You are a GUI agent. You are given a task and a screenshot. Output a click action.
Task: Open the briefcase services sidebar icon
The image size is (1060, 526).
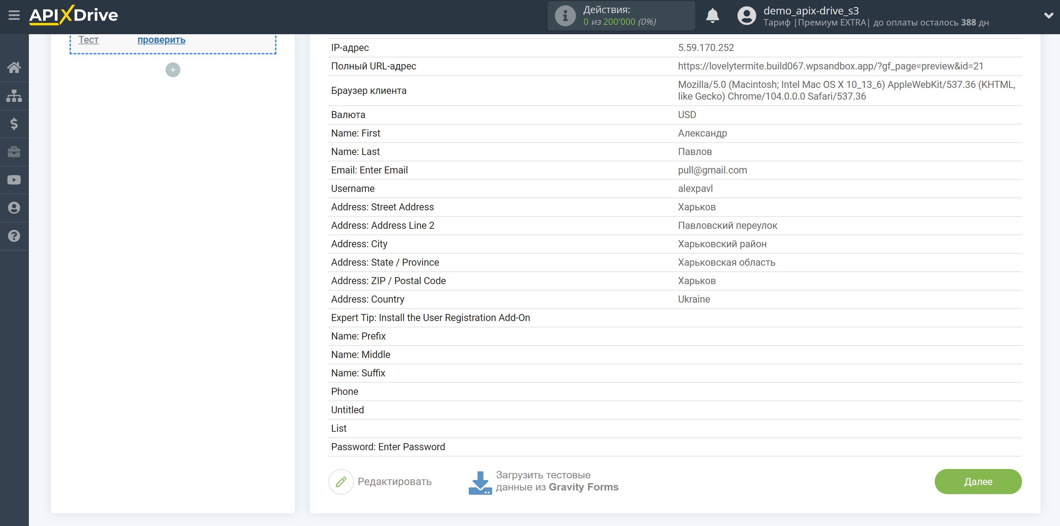pyautogui.click(x=14, y=152)
